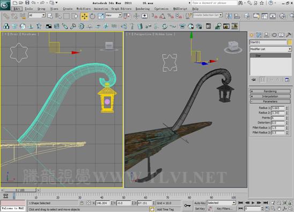This screenshot has height=212, width=294.
Task: Toggle the Percent Snap button
Action: [x=171, y=16]
